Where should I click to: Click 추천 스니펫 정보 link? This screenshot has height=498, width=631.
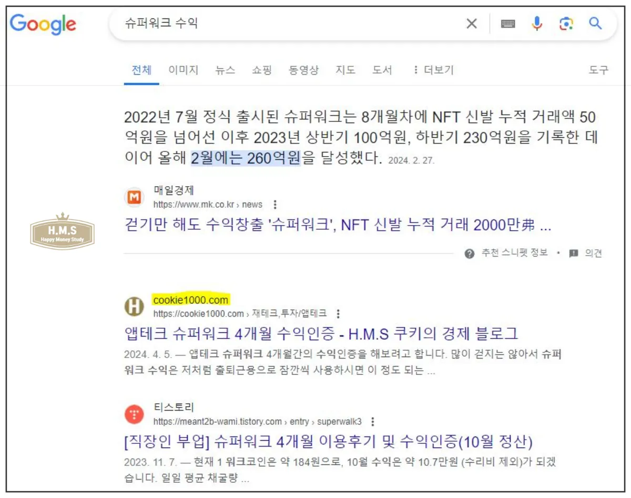tap(515, 253)
